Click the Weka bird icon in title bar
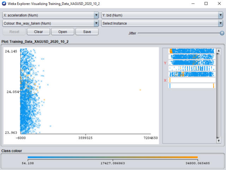 (4, 4)
